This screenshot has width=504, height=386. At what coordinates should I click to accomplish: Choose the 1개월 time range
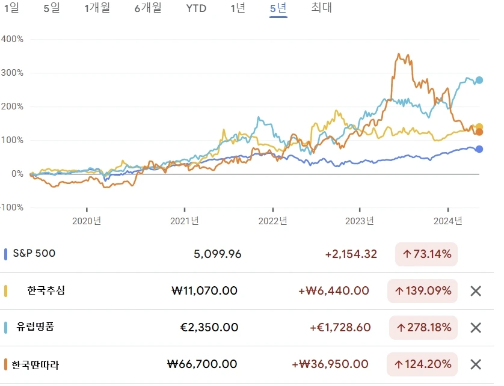(98, 8)
